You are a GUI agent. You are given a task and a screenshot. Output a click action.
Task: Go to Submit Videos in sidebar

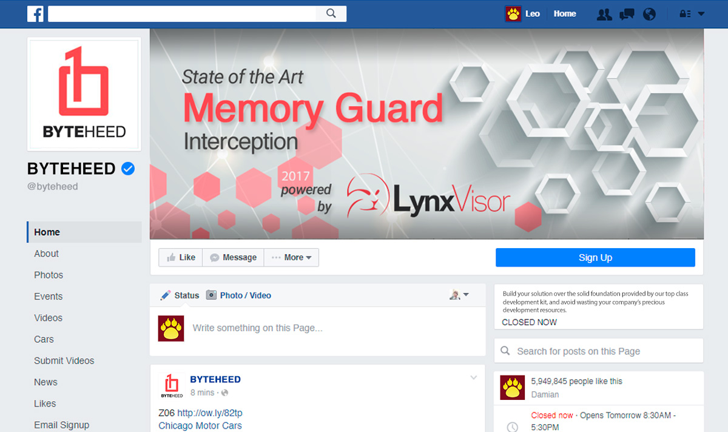64,360
